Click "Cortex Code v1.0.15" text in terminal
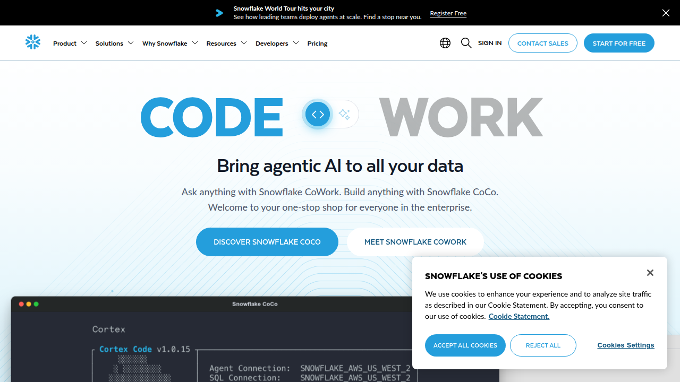The image size is (680, 382). point(144,349)
